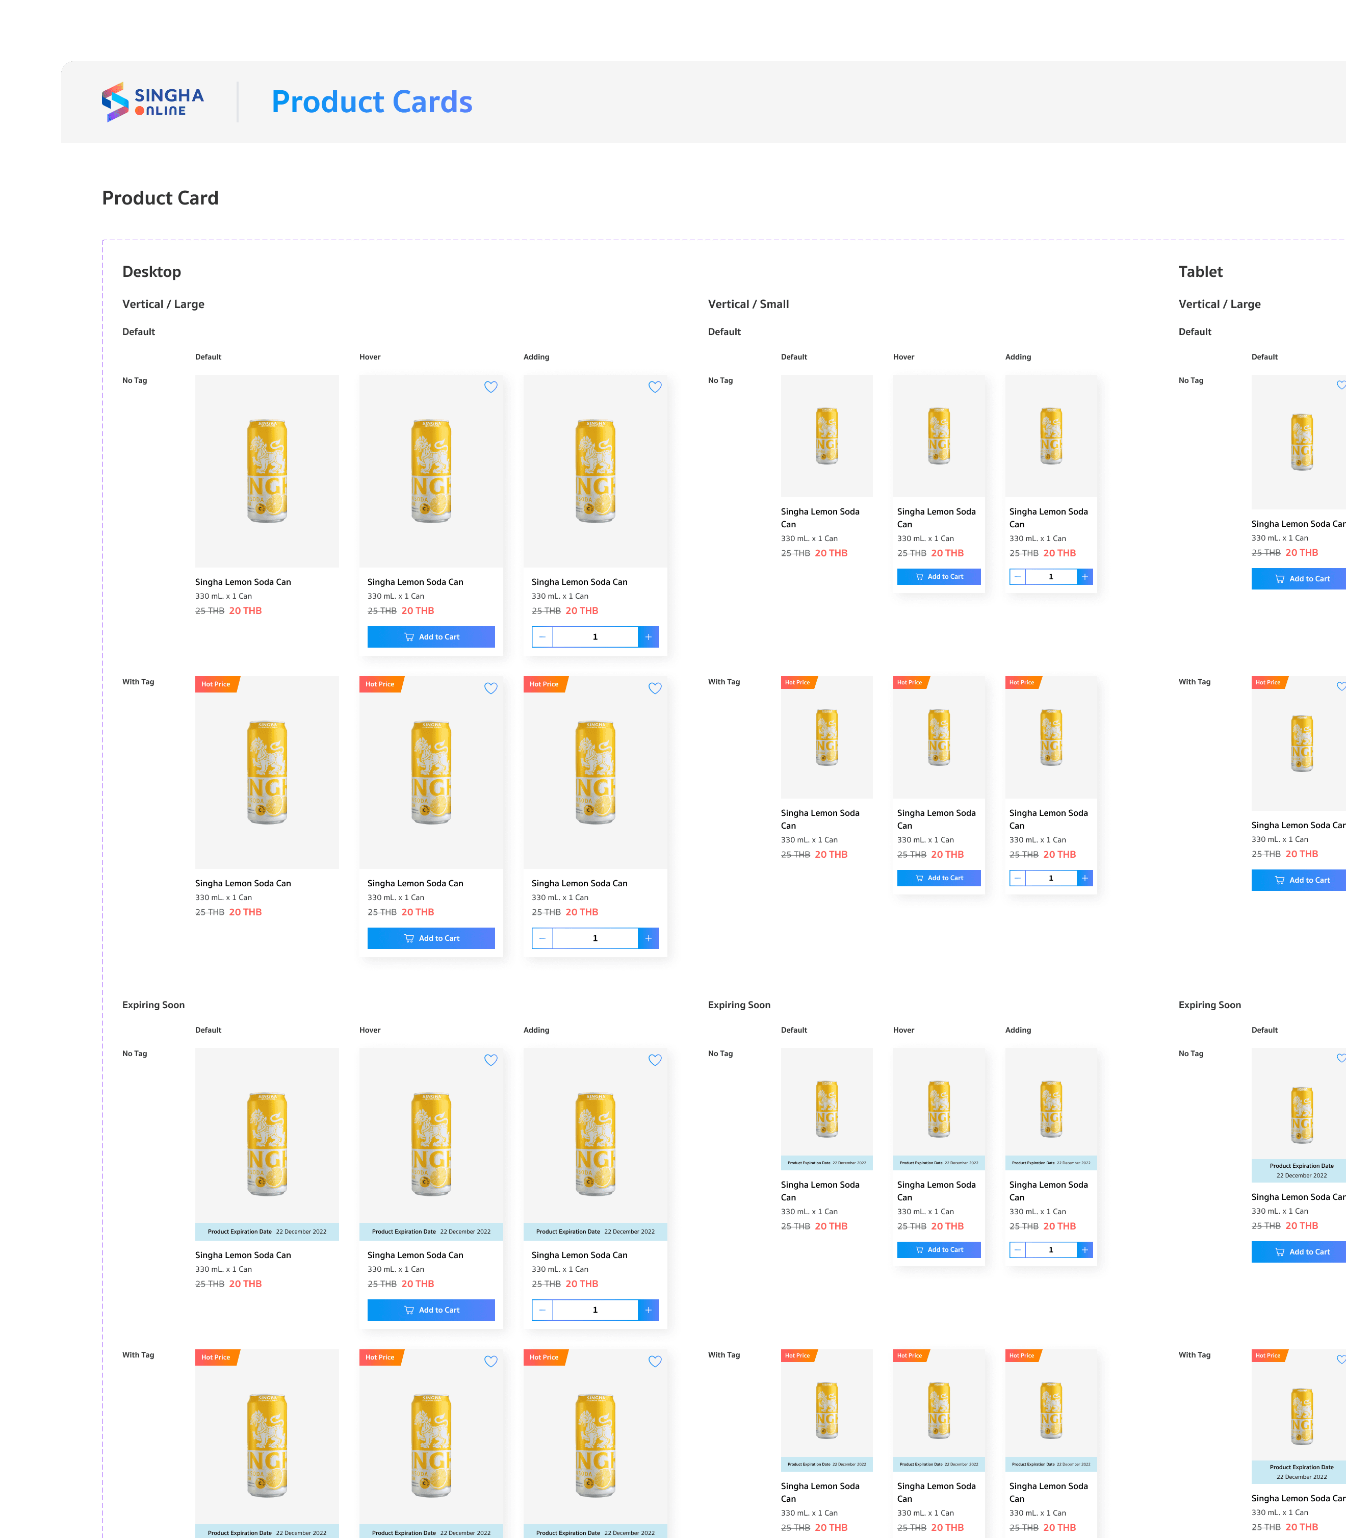Click expiration date banner on large Expiring Default card
This screenshot has width=1346, height=1538.
tap(267, 1232)
